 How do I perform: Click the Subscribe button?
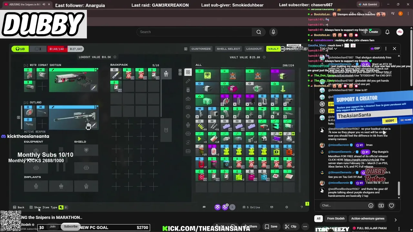[x=71, y=227]
